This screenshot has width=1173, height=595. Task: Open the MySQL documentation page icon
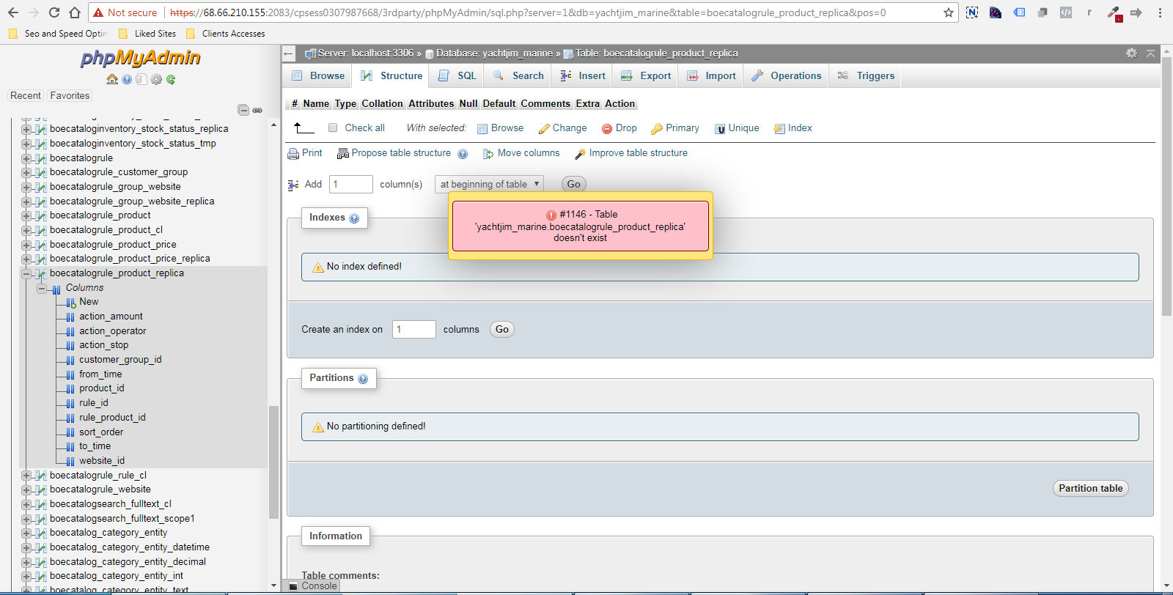pos(141,79)
